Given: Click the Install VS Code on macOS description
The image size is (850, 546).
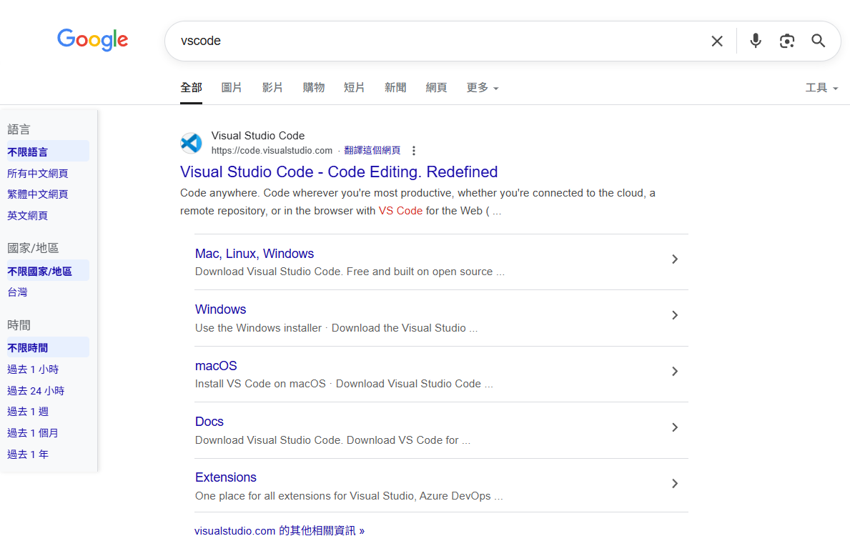Looking at the screenshot, I should tap(344, 384).
